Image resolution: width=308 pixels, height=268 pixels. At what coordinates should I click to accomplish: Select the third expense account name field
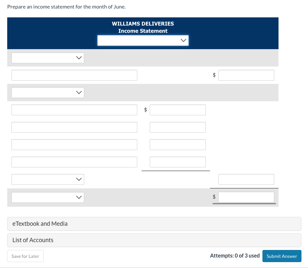click(74, 144)
